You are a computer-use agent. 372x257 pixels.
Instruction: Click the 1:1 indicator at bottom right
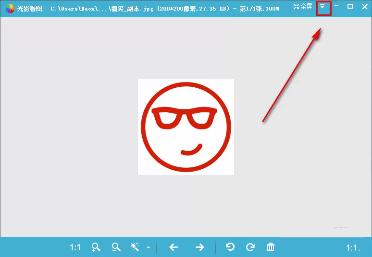click(353, 248)
